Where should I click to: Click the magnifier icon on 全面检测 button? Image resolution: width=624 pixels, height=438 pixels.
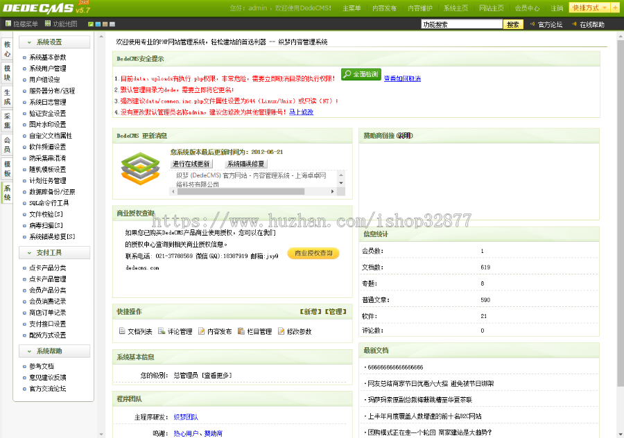pyautogui.click(x=347, y=74)
